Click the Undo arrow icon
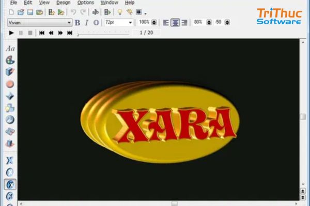The width and height of the screenshot is (310, 206). click(x=73, y=12)
